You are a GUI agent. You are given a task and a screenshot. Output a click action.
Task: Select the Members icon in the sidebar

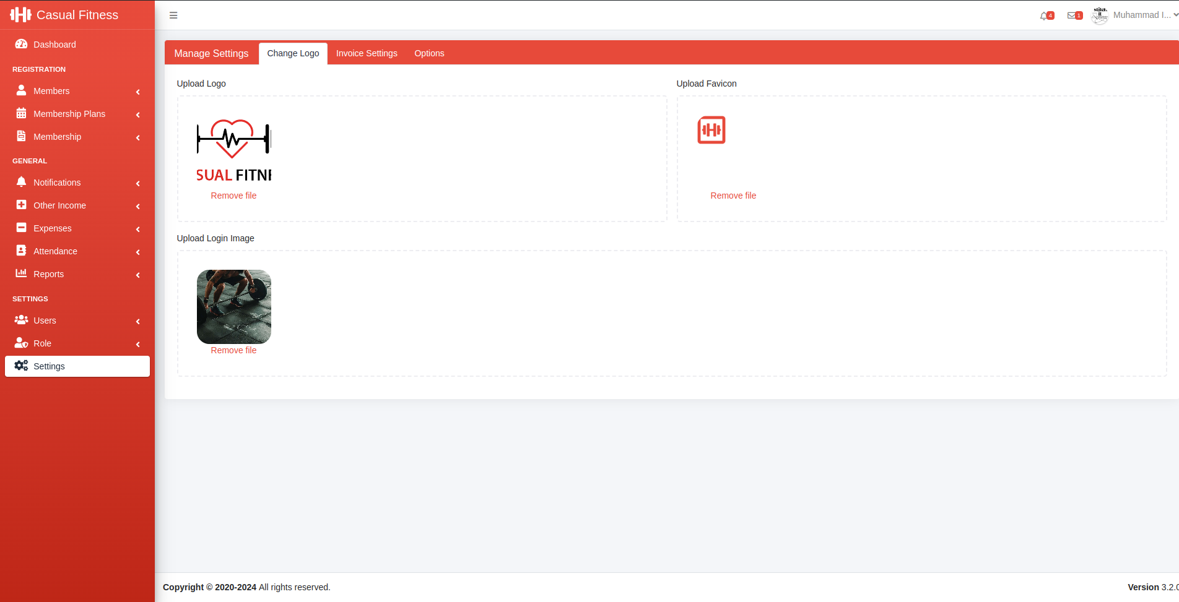pos(22,90)
